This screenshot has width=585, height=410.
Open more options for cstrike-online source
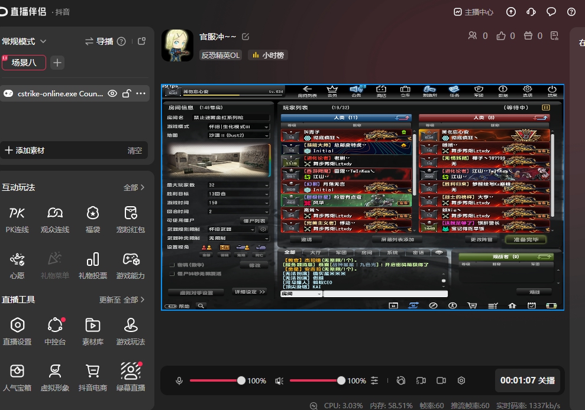tap(141, 93)
